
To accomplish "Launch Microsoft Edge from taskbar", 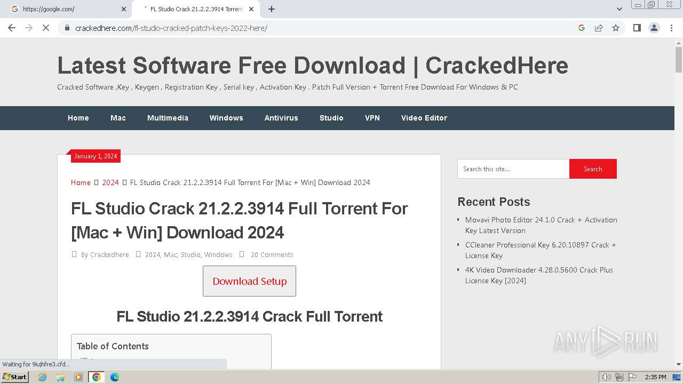I will click(x=115, y=377).
